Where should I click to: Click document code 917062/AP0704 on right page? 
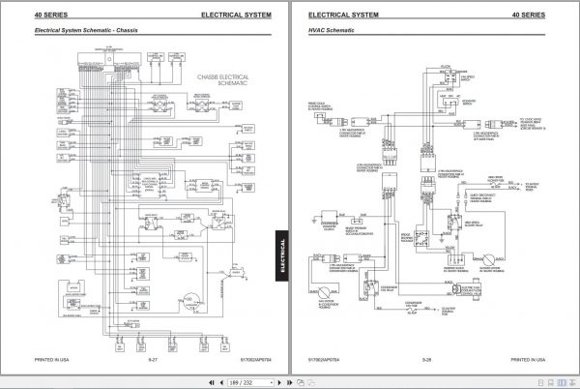click(x=324, y=360)
